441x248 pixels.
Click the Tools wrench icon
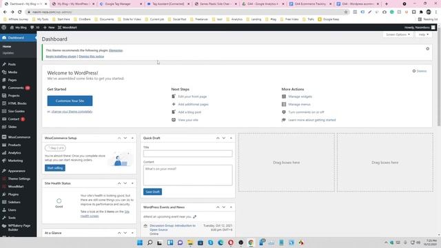point(4,218)
